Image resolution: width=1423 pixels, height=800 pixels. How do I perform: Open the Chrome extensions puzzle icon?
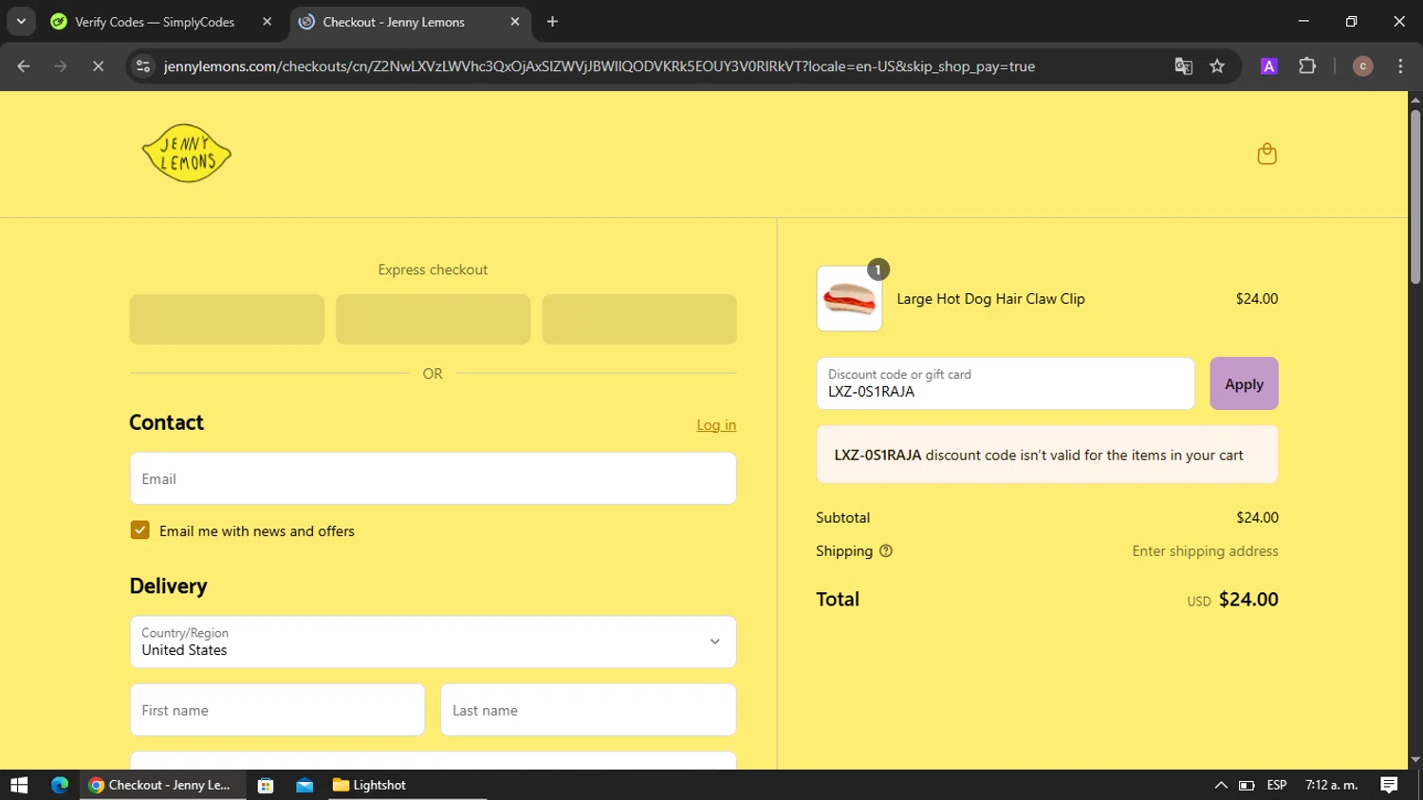(x=1307, y=66)
